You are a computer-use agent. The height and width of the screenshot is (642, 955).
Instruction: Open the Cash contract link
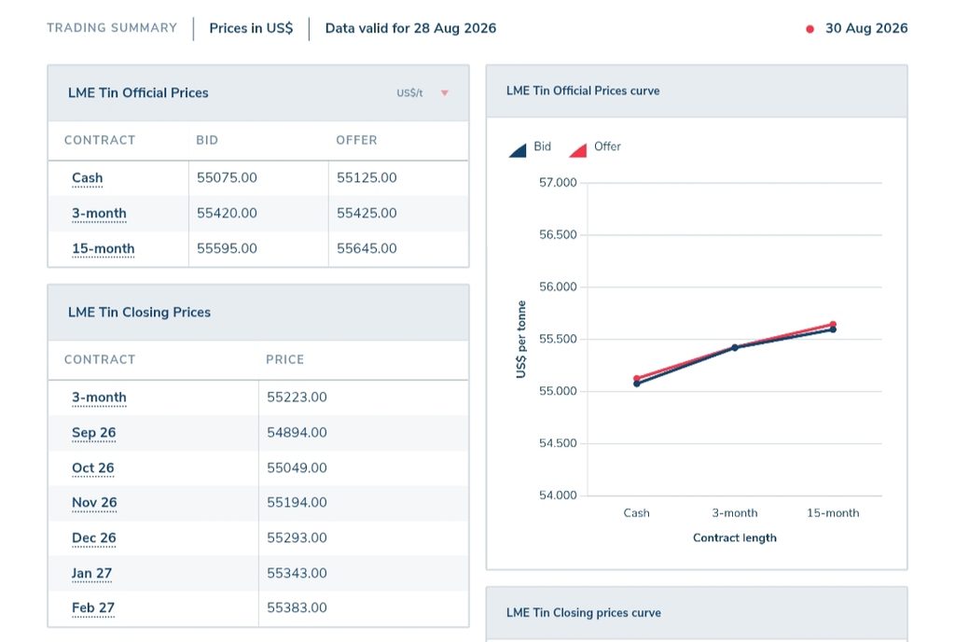[x=87, y=178]
